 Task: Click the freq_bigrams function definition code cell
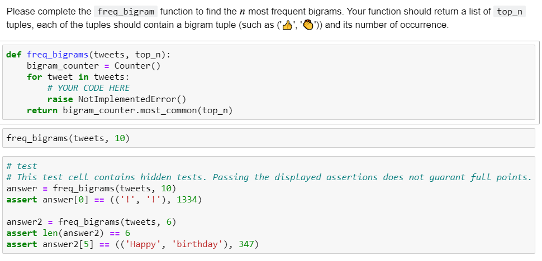click(269, 83)
